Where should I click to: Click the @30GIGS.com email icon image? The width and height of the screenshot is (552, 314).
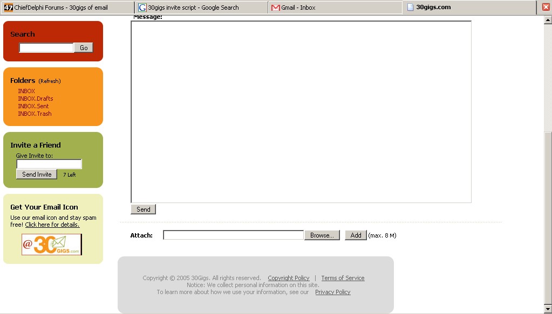click(x=52, y=245)
